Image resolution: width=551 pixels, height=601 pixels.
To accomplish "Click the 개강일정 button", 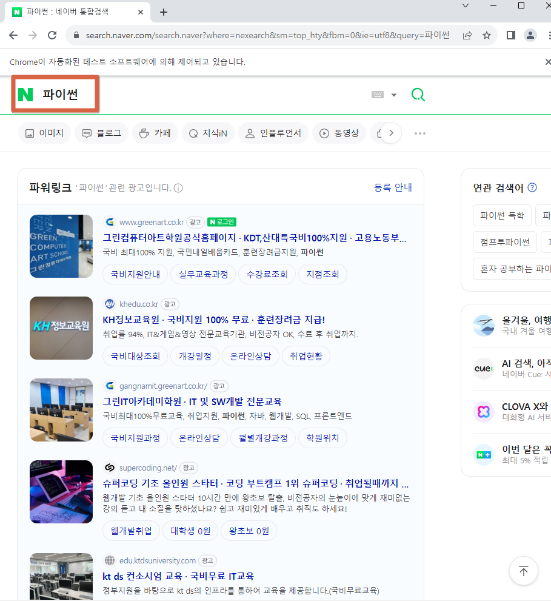I will coord(195,356).
